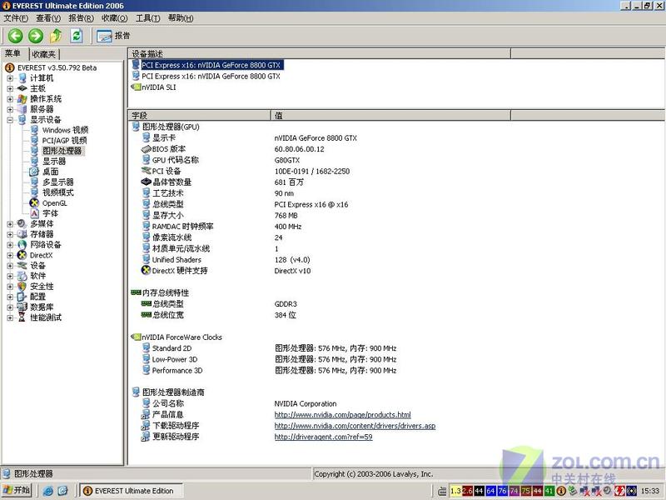Select 视频模式 in the tree
This screenshot has width=666, height=500.
57,192
